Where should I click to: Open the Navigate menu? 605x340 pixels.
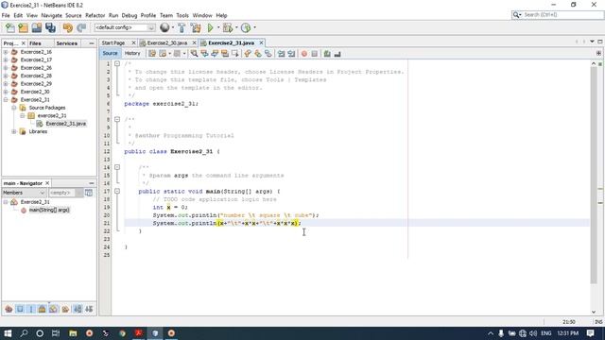point(51,15)
